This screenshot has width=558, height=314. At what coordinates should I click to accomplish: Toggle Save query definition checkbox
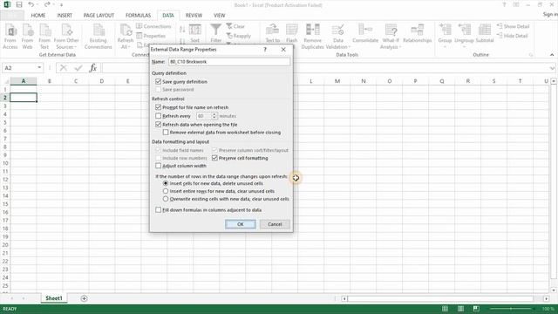(159, 81)
